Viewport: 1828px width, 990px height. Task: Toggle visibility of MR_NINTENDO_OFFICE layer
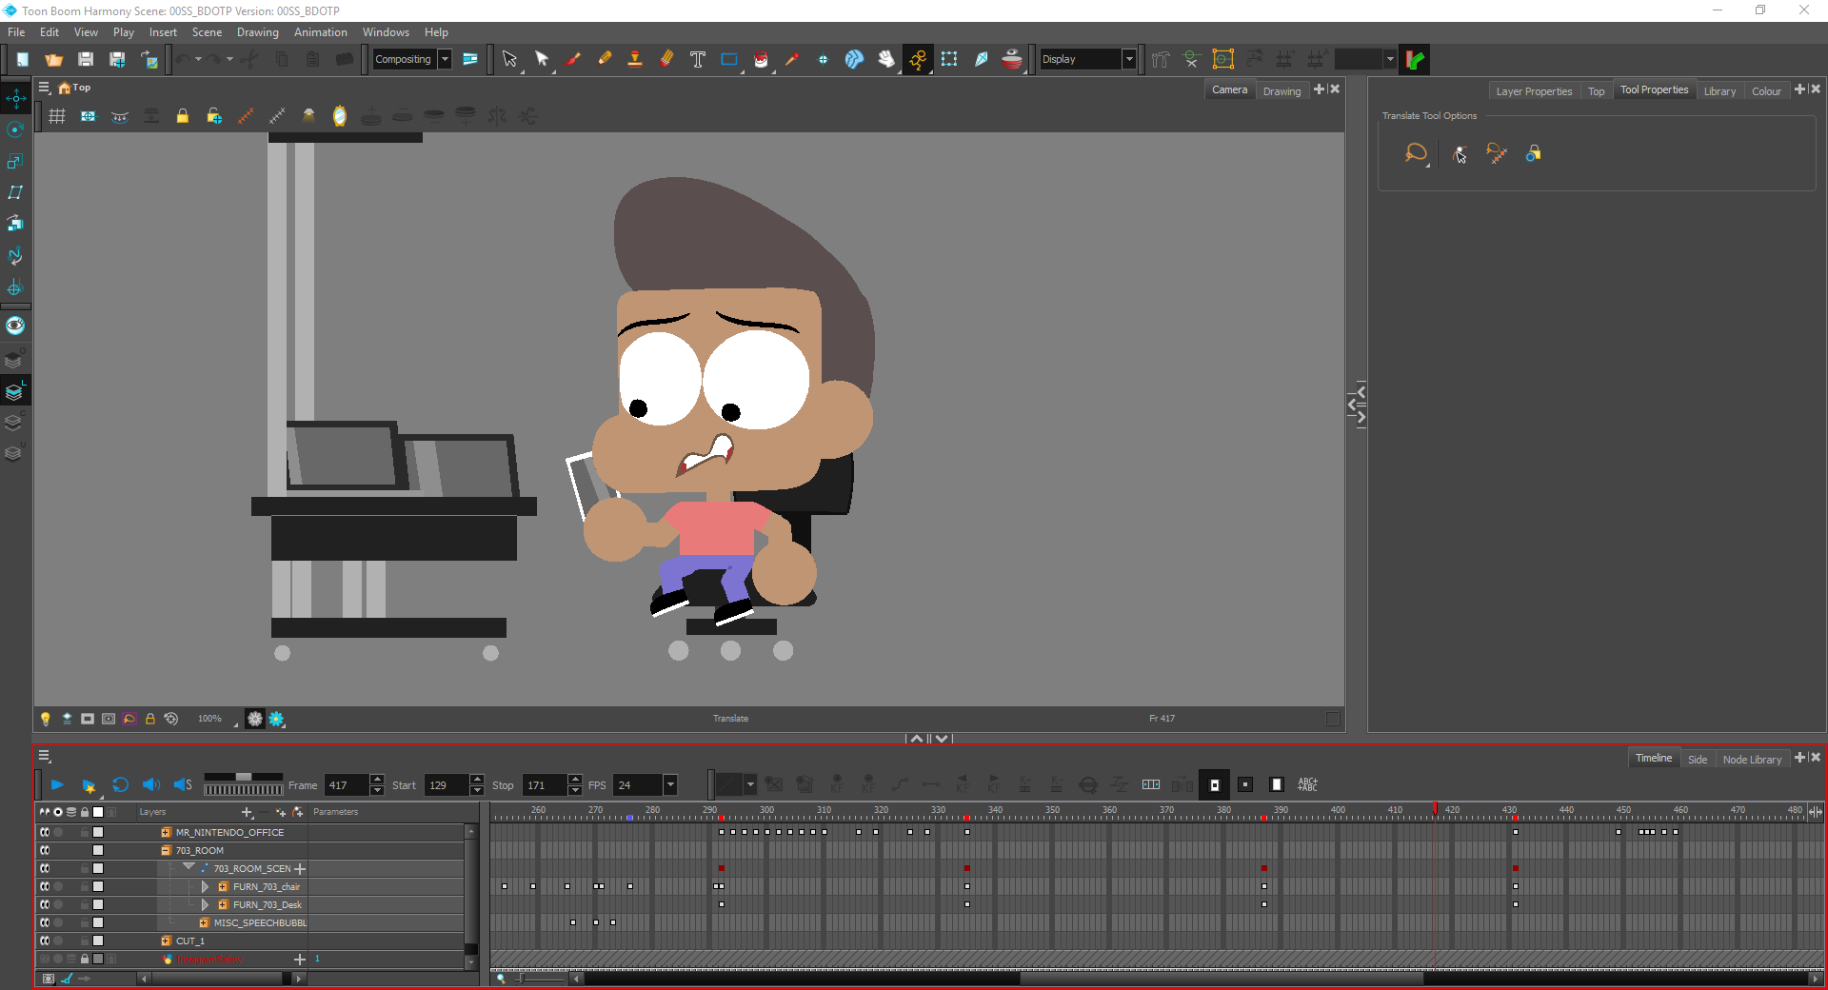pos(45,832)
